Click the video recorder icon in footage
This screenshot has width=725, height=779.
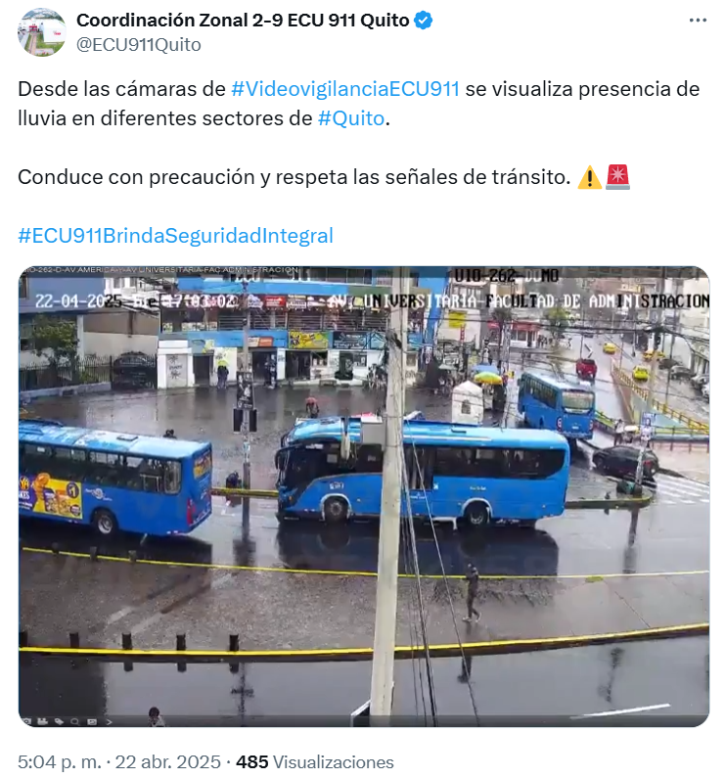pyautogui.click(x=43, y=721)
